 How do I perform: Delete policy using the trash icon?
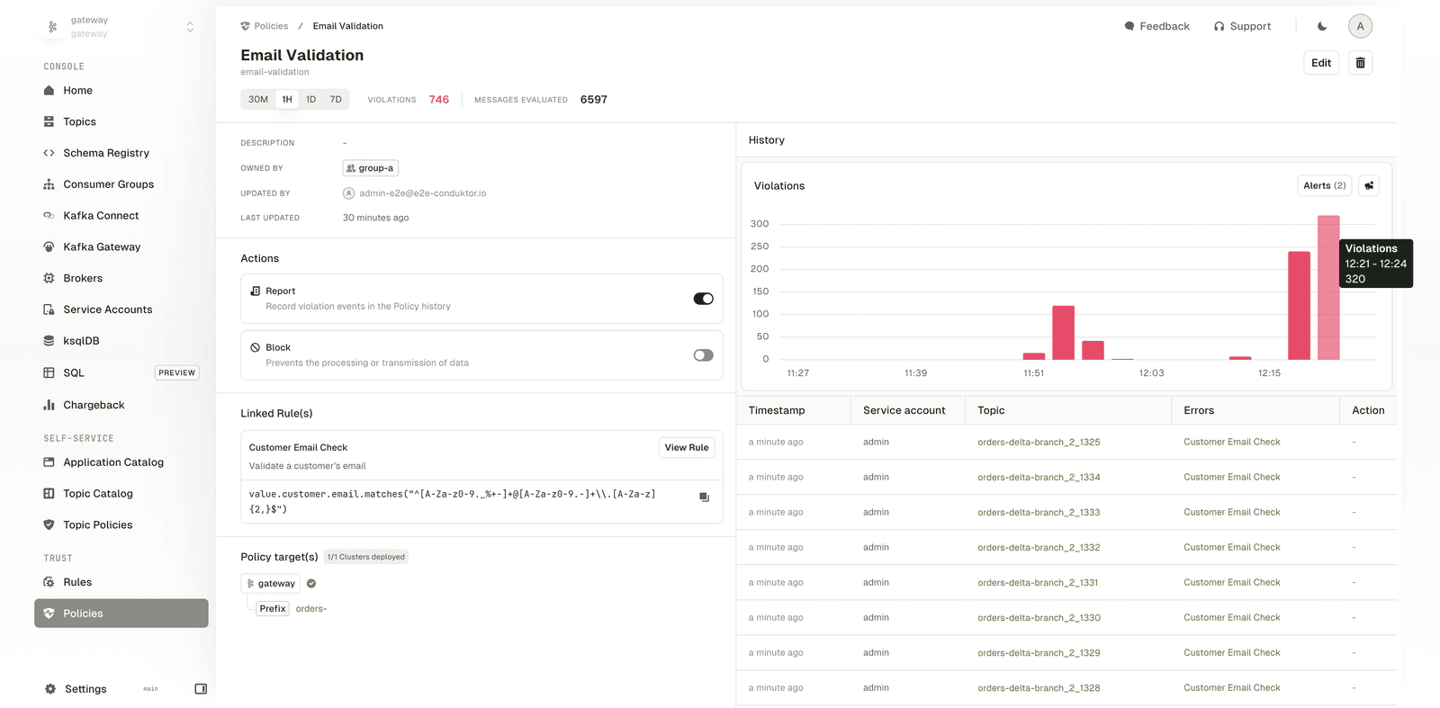coord(1360,63)
